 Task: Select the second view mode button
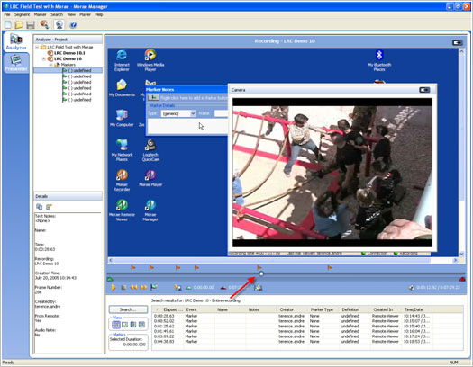(124, 325)
